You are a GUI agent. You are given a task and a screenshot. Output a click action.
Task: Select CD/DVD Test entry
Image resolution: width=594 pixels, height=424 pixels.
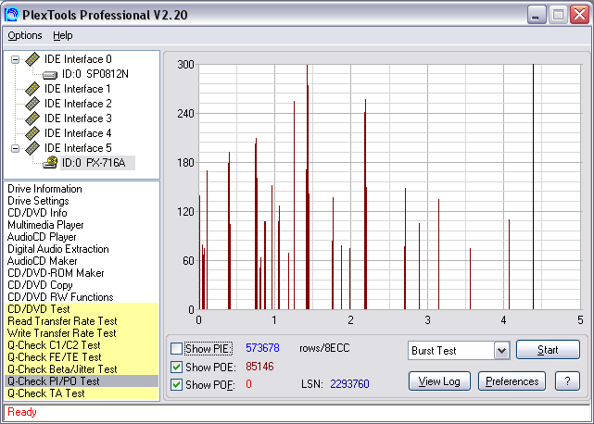tap(82, 309)
